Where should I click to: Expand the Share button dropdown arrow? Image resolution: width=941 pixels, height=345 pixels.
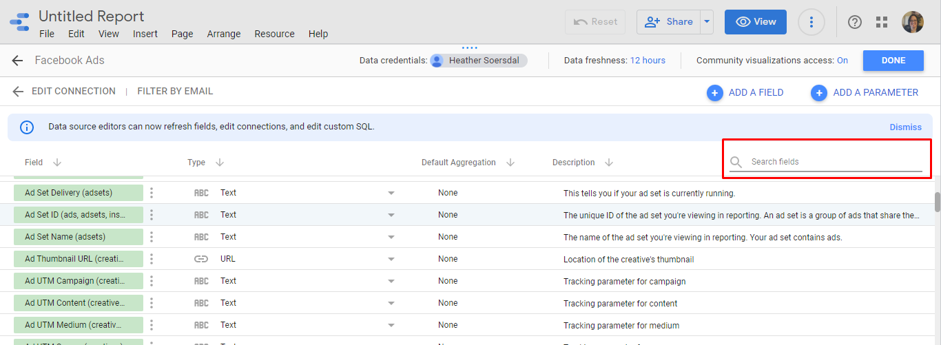[x=706, y=22]
